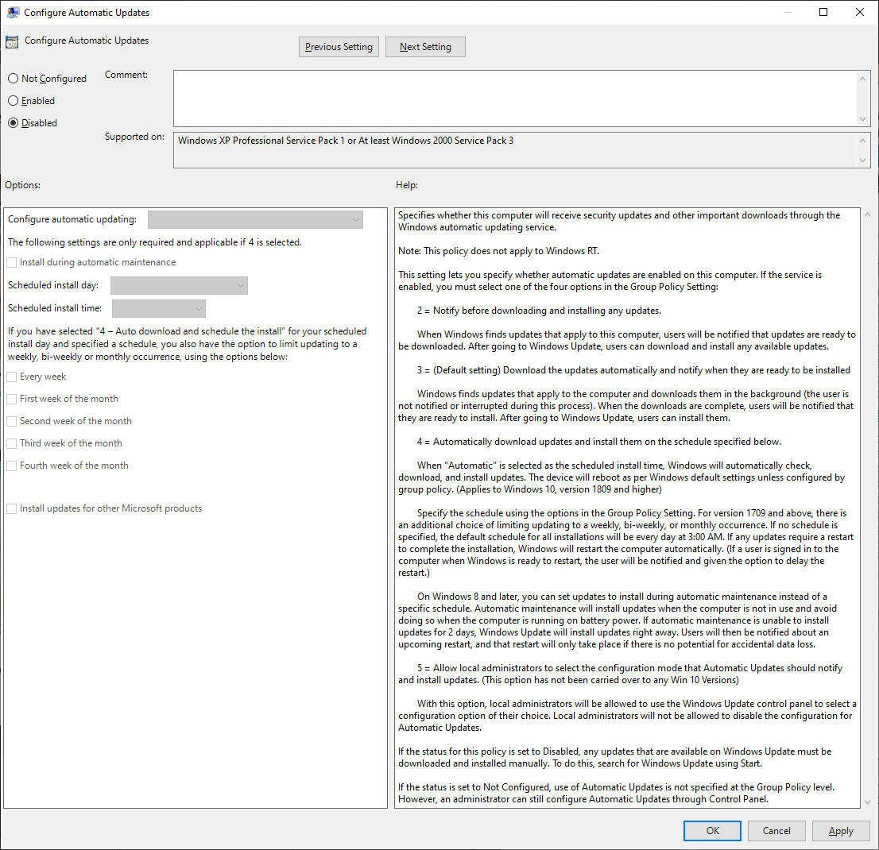Image resolution: width=879 pixels, height=850 pixels.
Task: Click Apply to save the policy
Action: pos(841,831)
